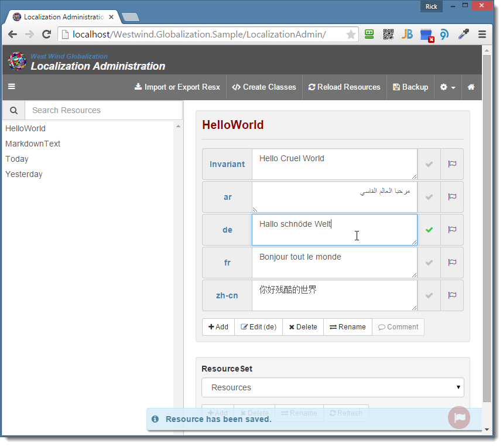Click the Backup toolbar item
This screenshot has height=446, width=503.
tap(410, 87)
